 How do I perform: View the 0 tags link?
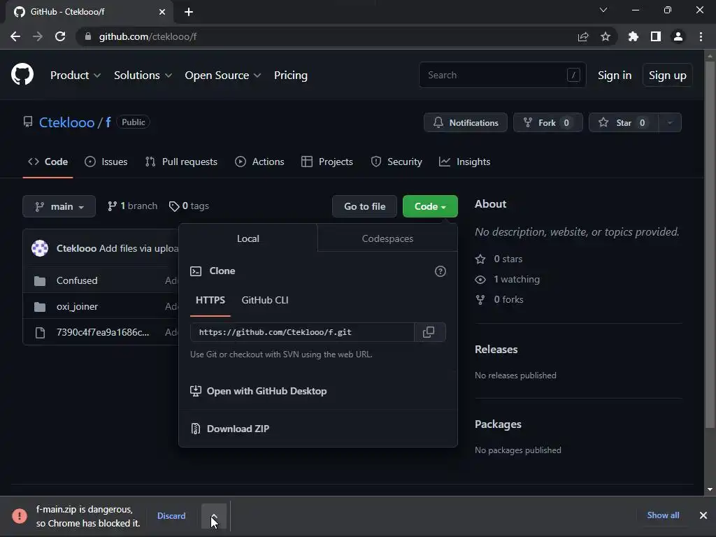pyautogui.click(x=189, y=206)
